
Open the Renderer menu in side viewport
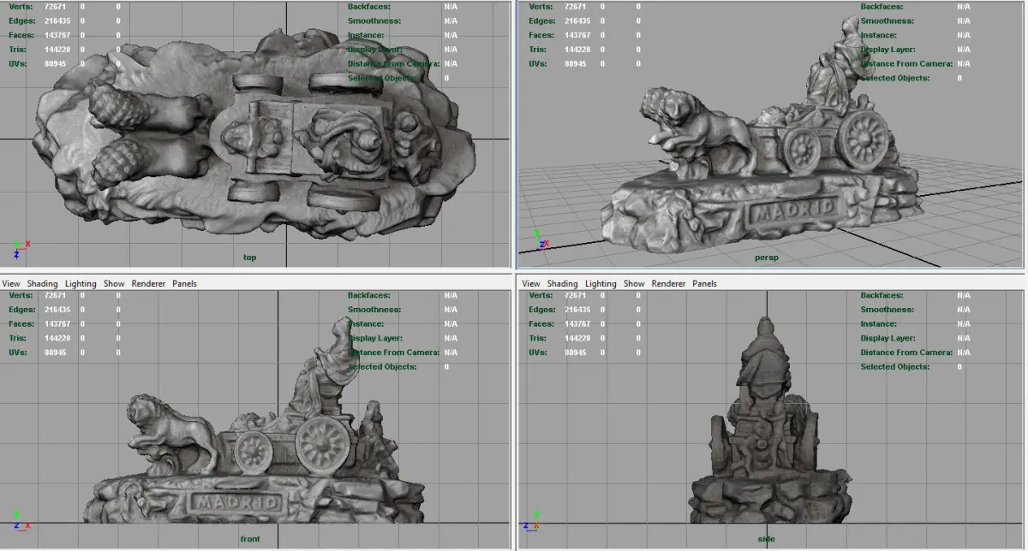[668, 283]
